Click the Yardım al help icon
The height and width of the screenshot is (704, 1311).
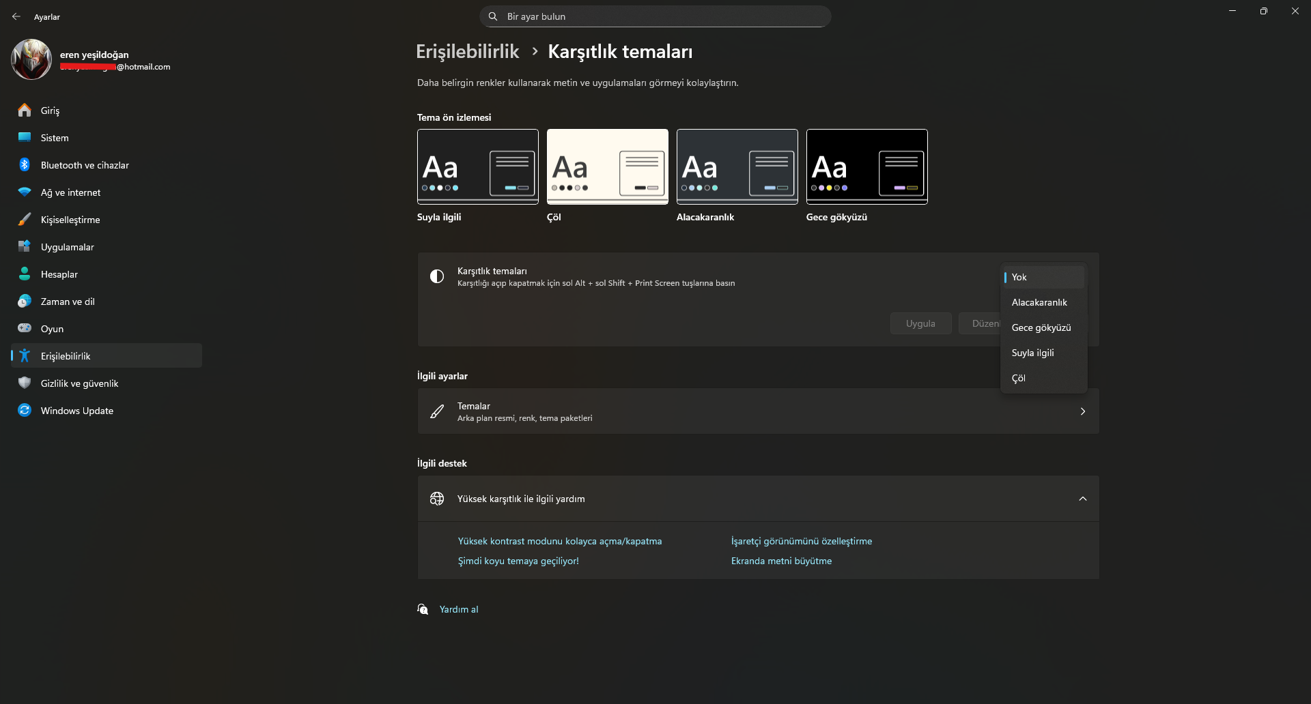click(x=423, y=609)
